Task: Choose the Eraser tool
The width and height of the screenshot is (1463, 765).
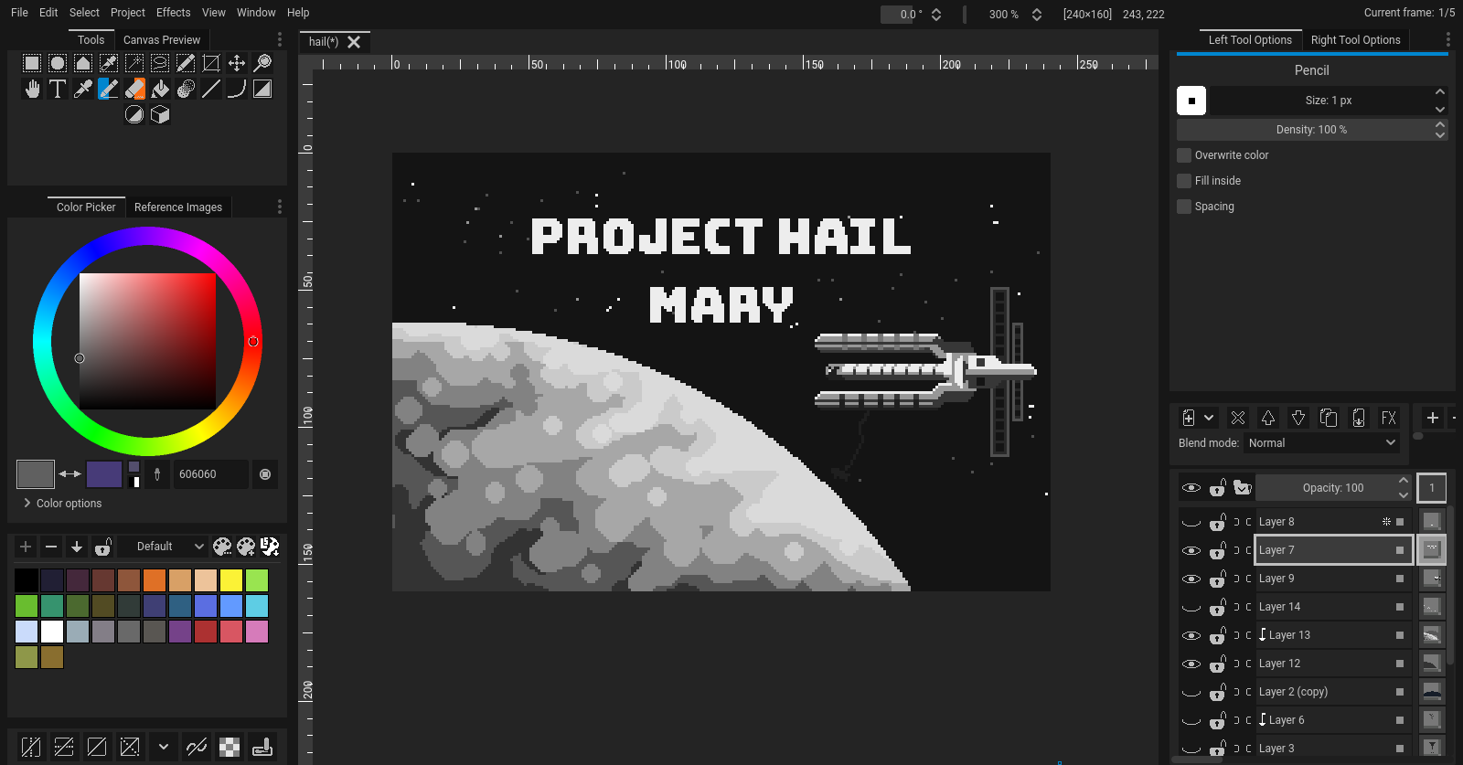Action: [x=134, y=89]
